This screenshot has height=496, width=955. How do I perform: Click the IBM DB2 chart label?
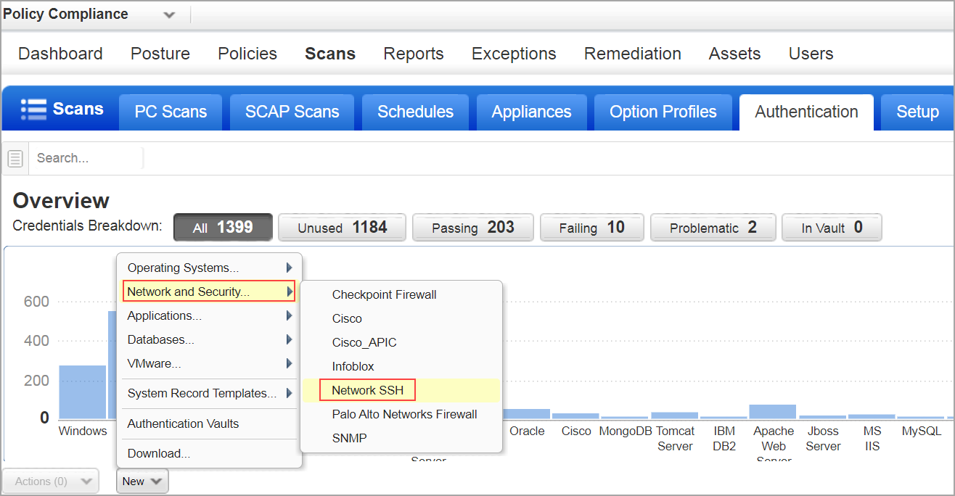pos(724,438)
